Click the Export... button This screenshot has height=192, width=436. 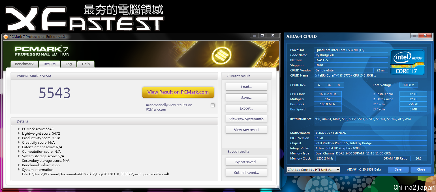(x=246, y=108)
